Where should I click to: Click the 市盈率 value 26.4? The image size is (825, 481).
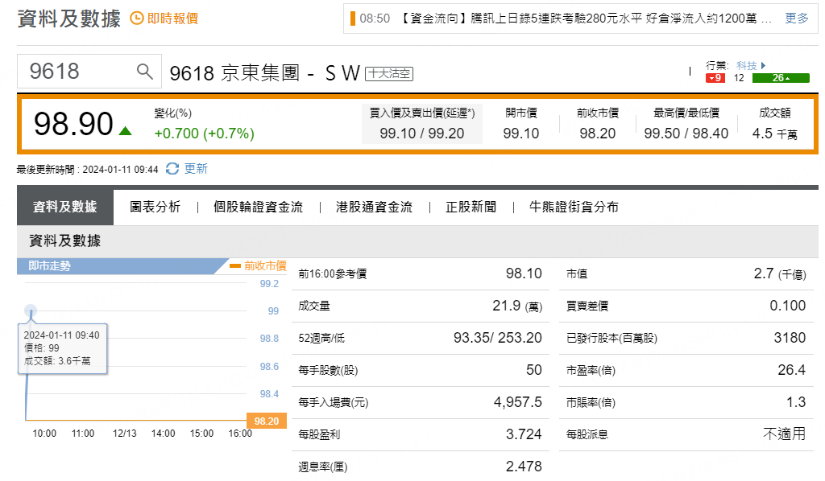pyautogui.click(x=792, y=370)
